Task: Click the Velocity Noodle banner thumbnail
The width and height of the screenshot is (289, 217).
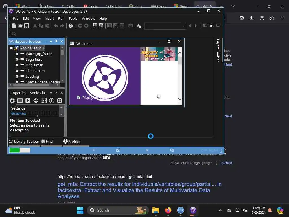Action: click(159, 54)
